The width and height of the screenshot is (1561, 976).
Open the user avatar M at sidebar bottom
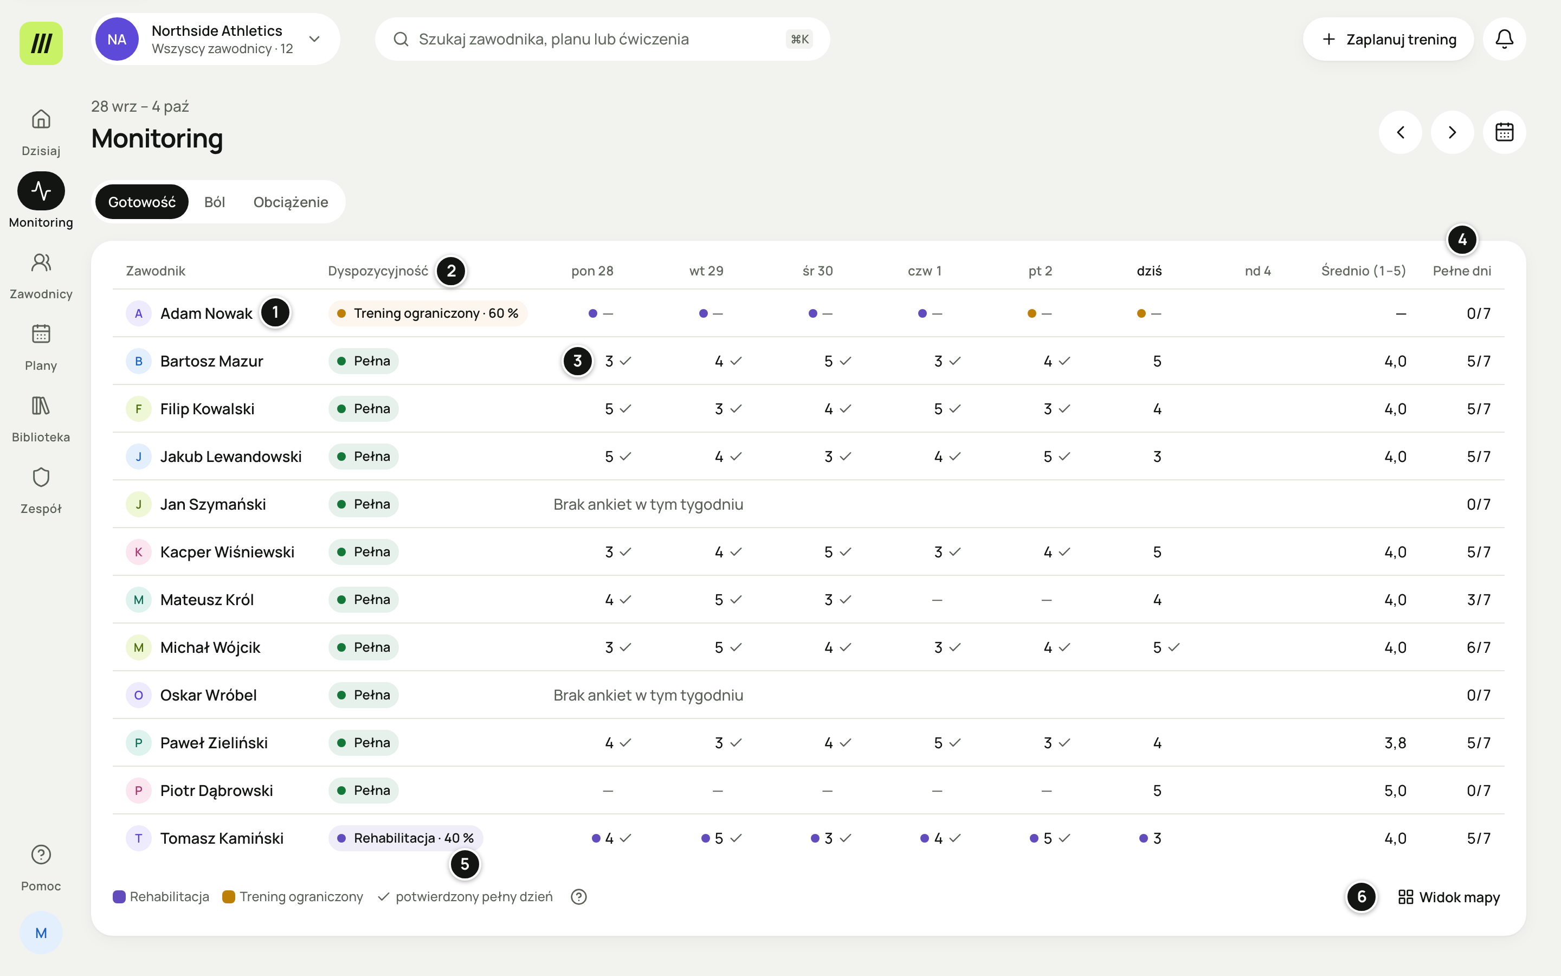pyautogui.click(x=41, y=933)
